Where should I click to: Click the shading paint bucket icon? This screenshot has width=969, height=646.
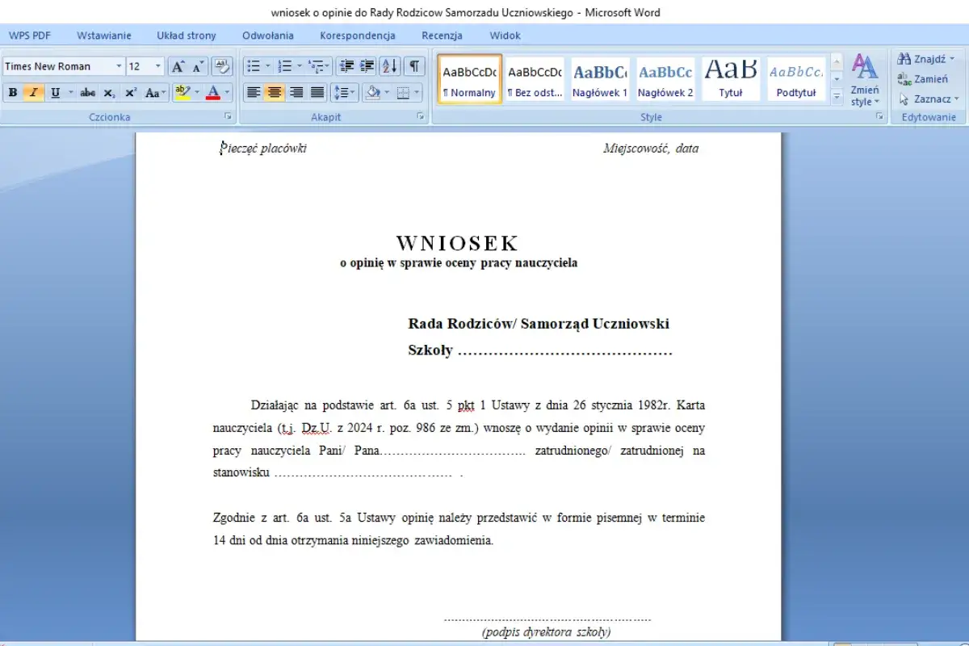click(x=372, y=93)
